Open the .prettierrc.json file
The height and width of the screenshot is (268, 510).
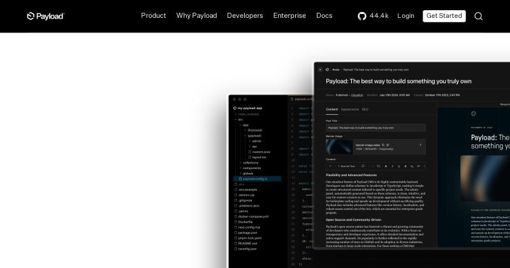coord(247,206)
